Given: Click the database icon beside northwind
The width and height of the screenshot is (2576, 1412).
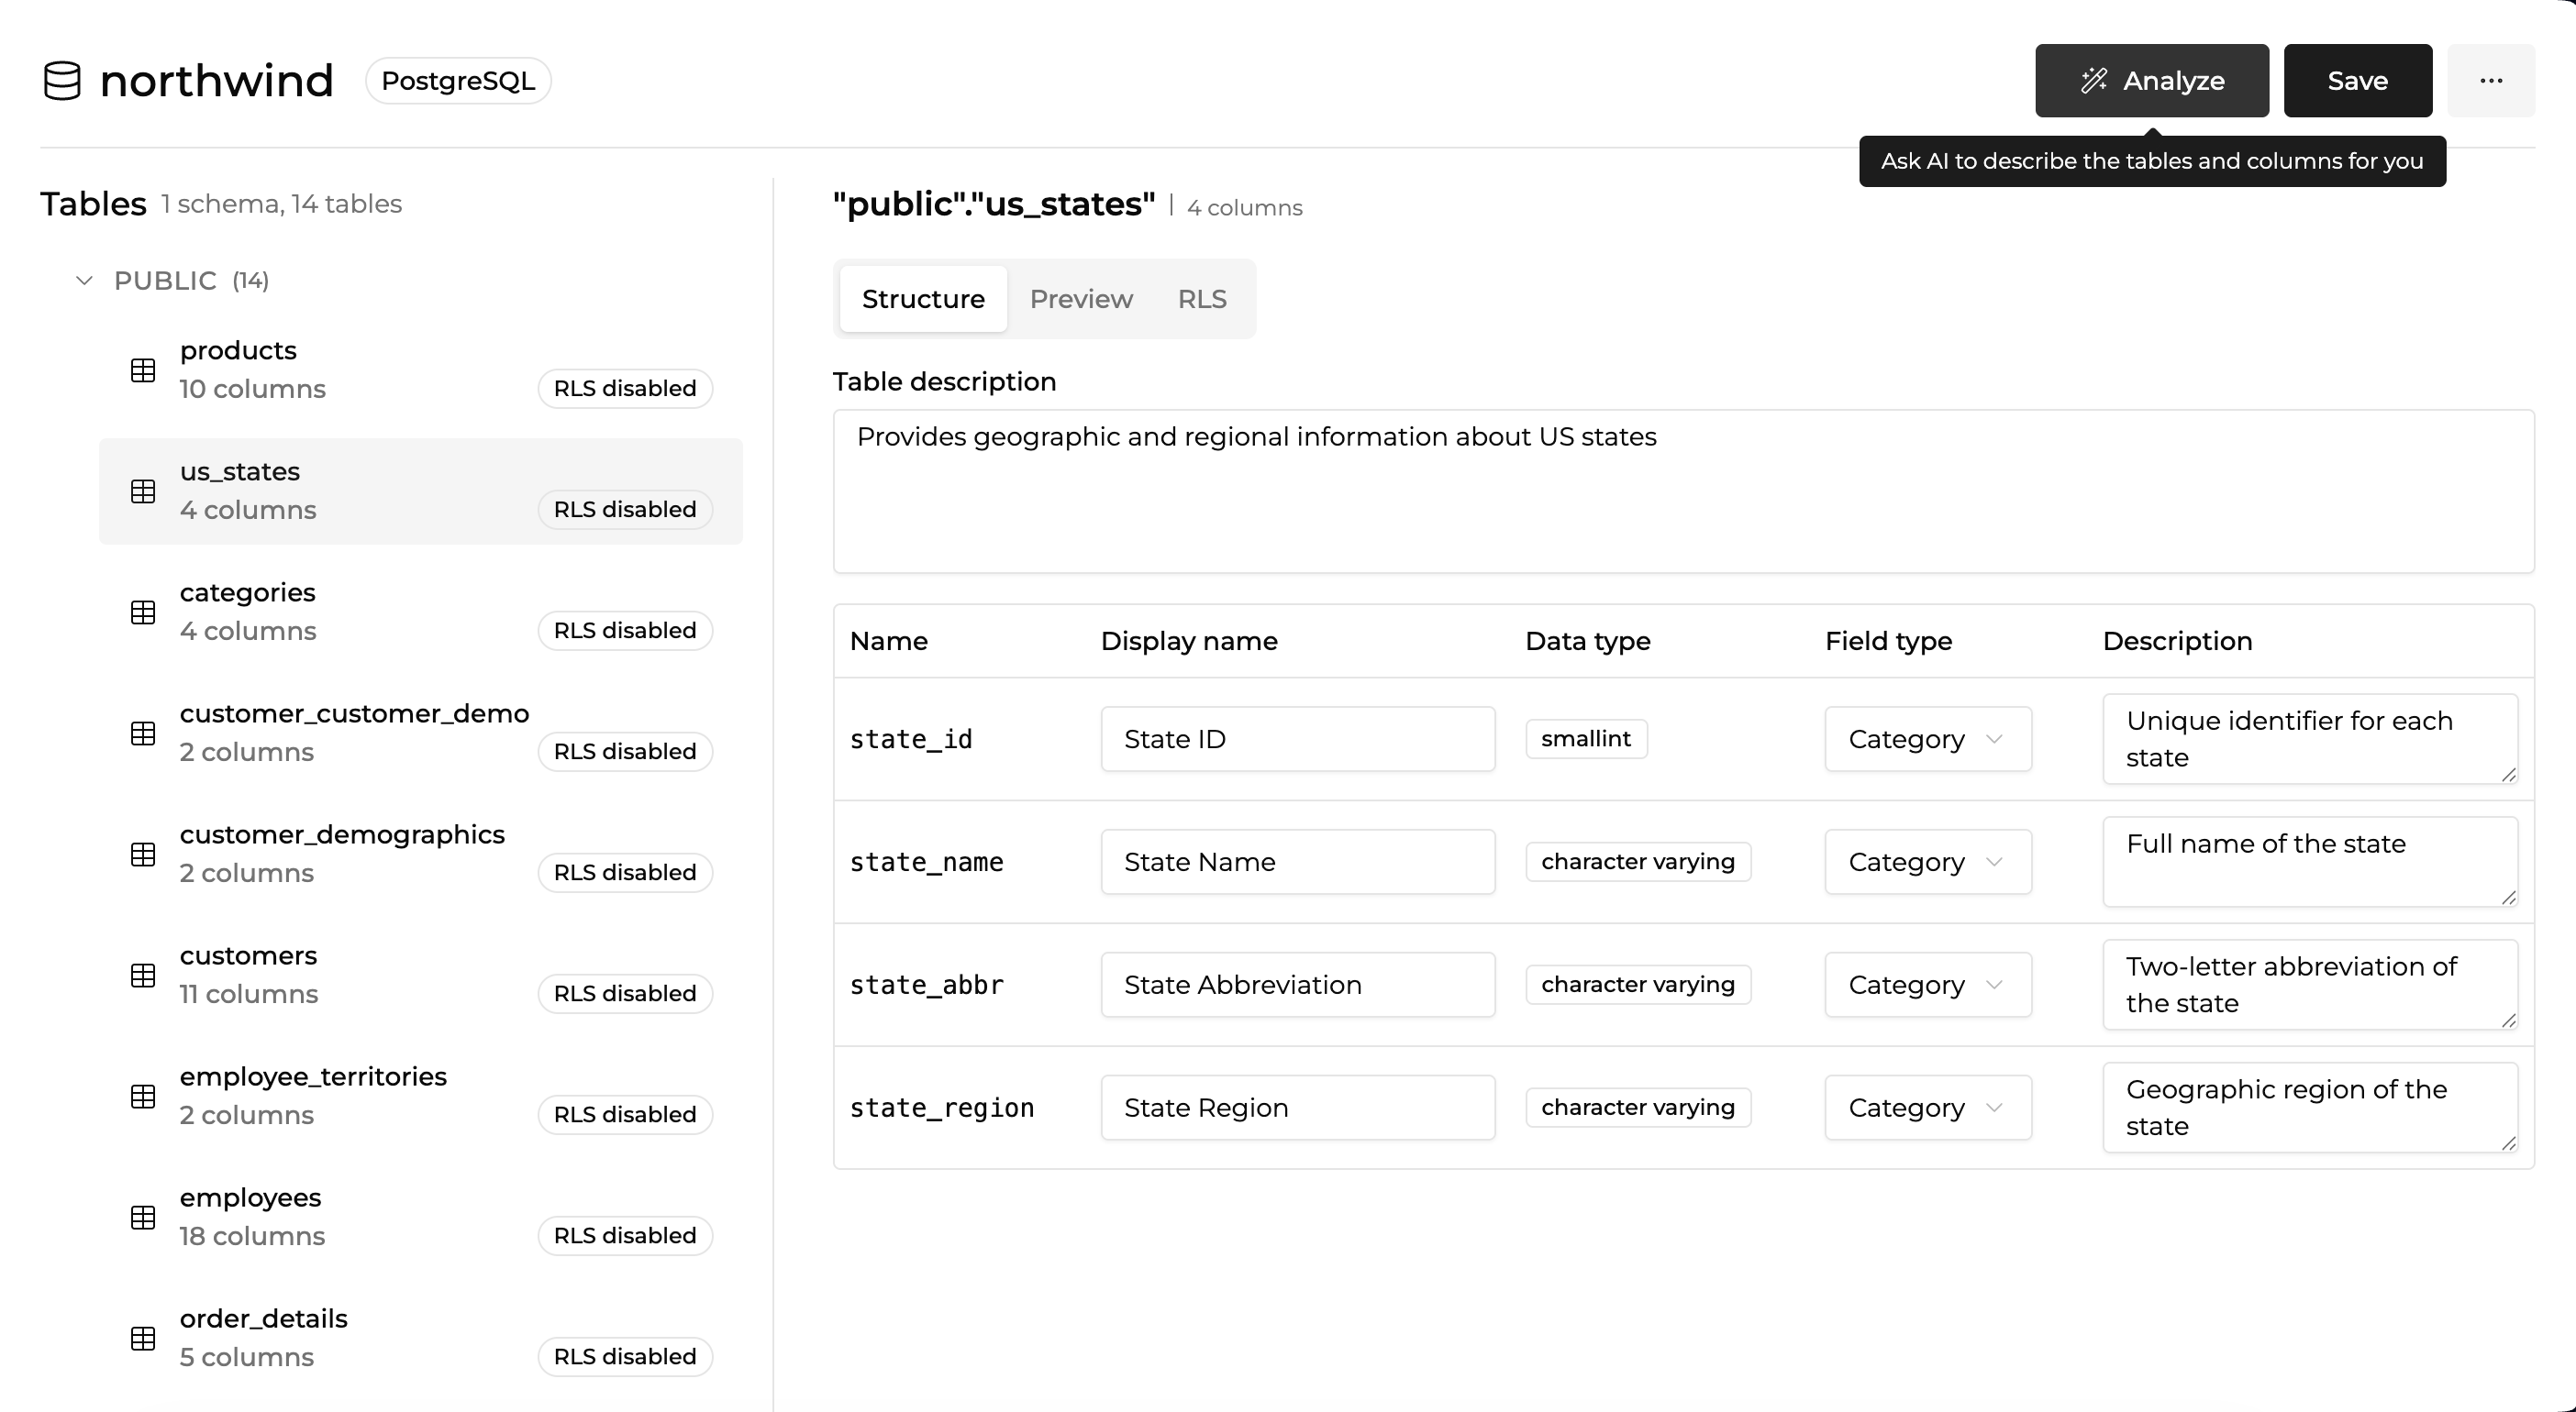Looking at the screenshot, I should (x=62, y=81).
